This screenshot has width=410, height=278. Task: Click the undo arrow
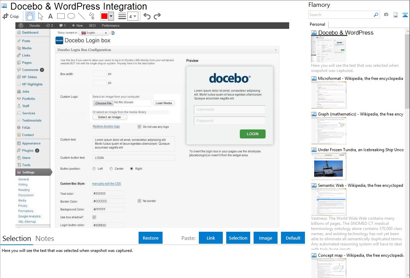[147, 16]
